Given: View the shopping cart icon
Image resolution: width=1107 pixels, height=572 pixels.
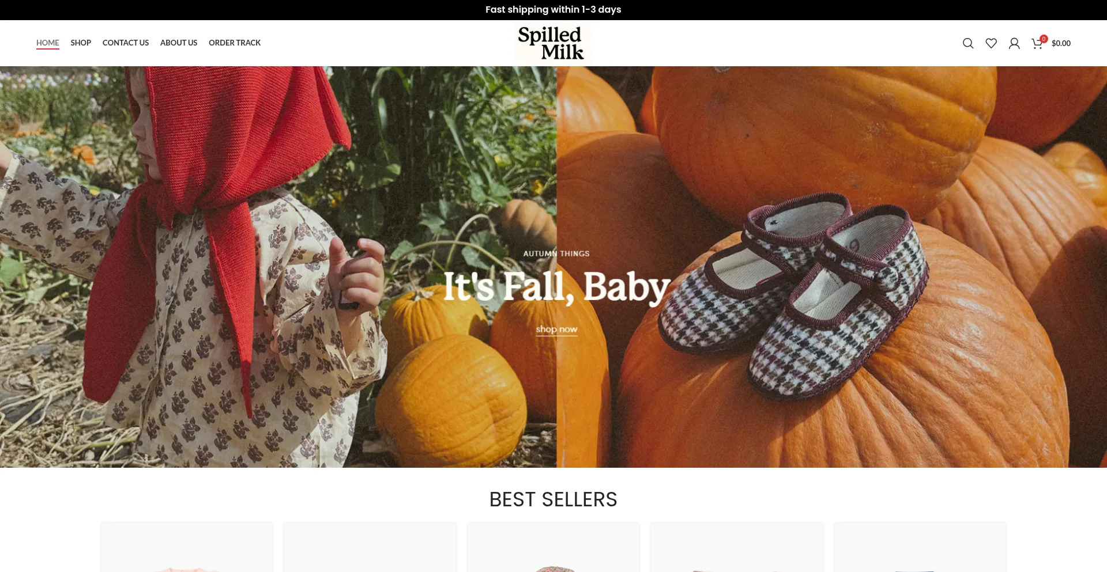Looking at the screenshot, I should [1037, 43].
